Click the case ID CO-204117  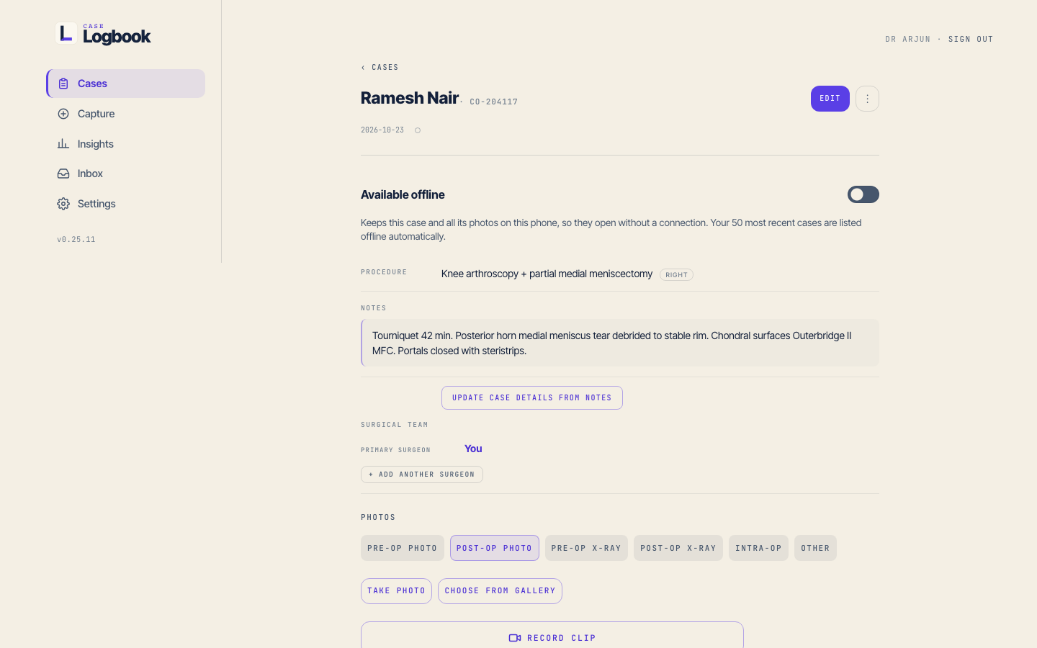coord(494,102)
